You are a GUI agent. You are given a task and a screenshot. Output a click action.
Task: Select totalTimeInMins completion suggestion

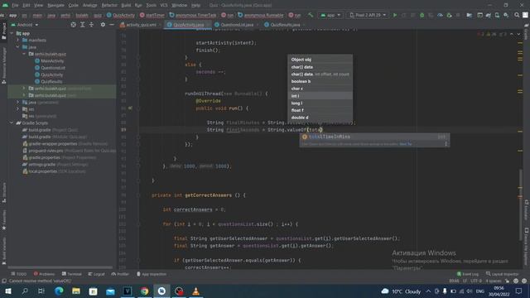[374, 137]
